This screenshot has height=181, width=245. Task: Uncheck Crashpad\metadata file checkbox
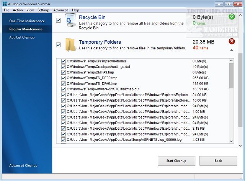click(x=63, y=61)
